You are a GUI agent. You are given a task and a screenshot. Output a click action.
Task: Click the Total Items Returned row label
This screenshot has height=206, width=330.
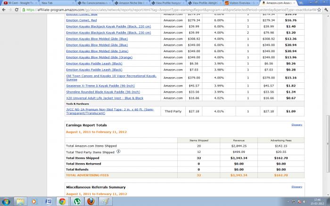[83, 164]
